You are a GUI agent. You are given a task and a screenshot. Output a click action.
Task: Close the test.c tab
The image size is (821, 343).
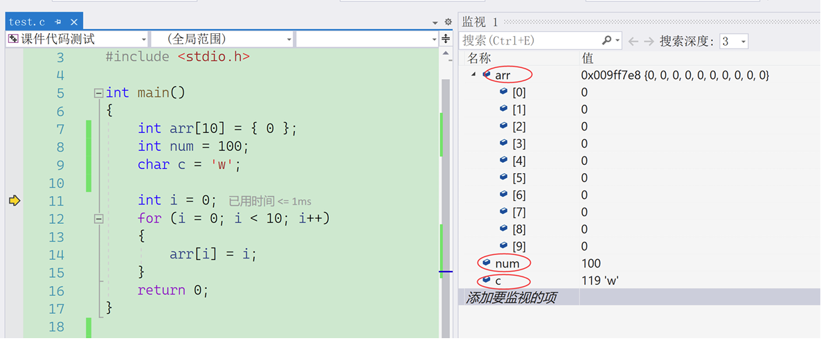click(74, 22)
